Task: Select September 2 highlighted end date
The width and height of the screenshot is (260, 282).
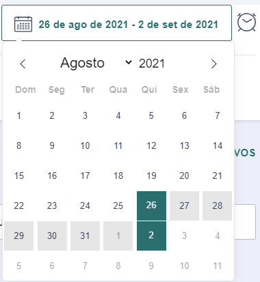Action: [151, 236]
